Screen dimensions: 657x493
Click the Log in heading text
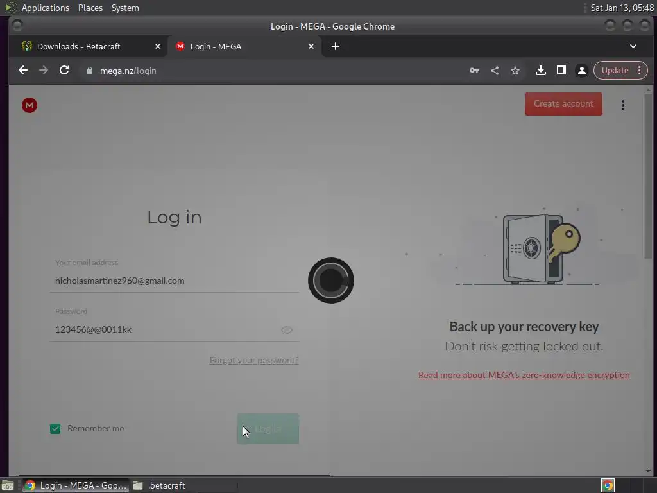click(x=175, y=217)
